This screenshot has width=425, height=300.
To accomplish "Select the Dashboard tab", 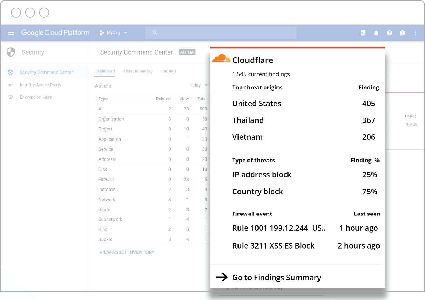I will (105, 70).
